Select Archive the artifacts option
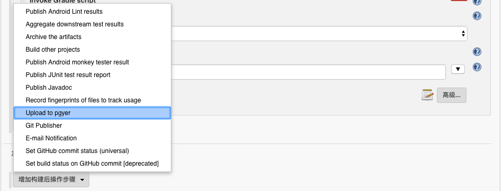The height and width of the screenshot is (191, 503). click(x=53, y=37)
